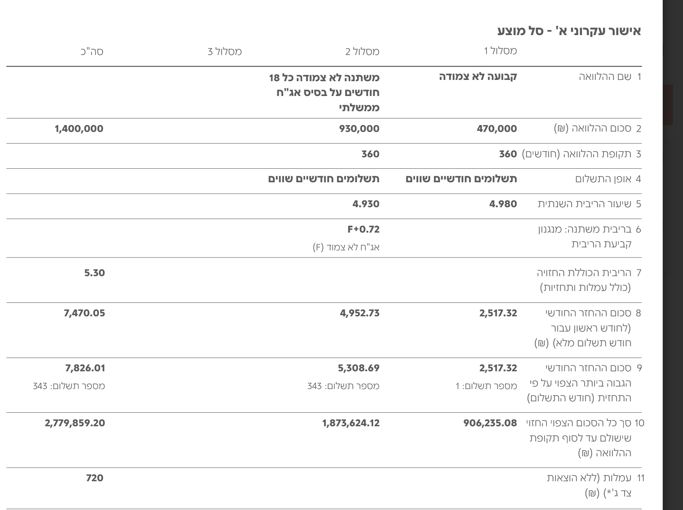Click the 930,000 loan amount
The width and height of the screenshot is (683, 510).
[x=359, y=129]
